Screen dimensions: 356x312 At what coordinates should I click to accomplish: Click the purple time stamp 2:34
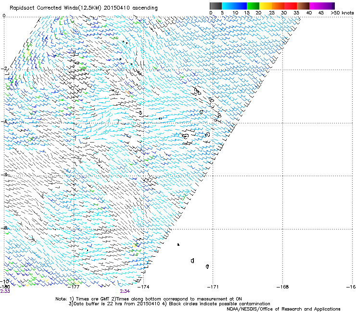coord(125,291)
